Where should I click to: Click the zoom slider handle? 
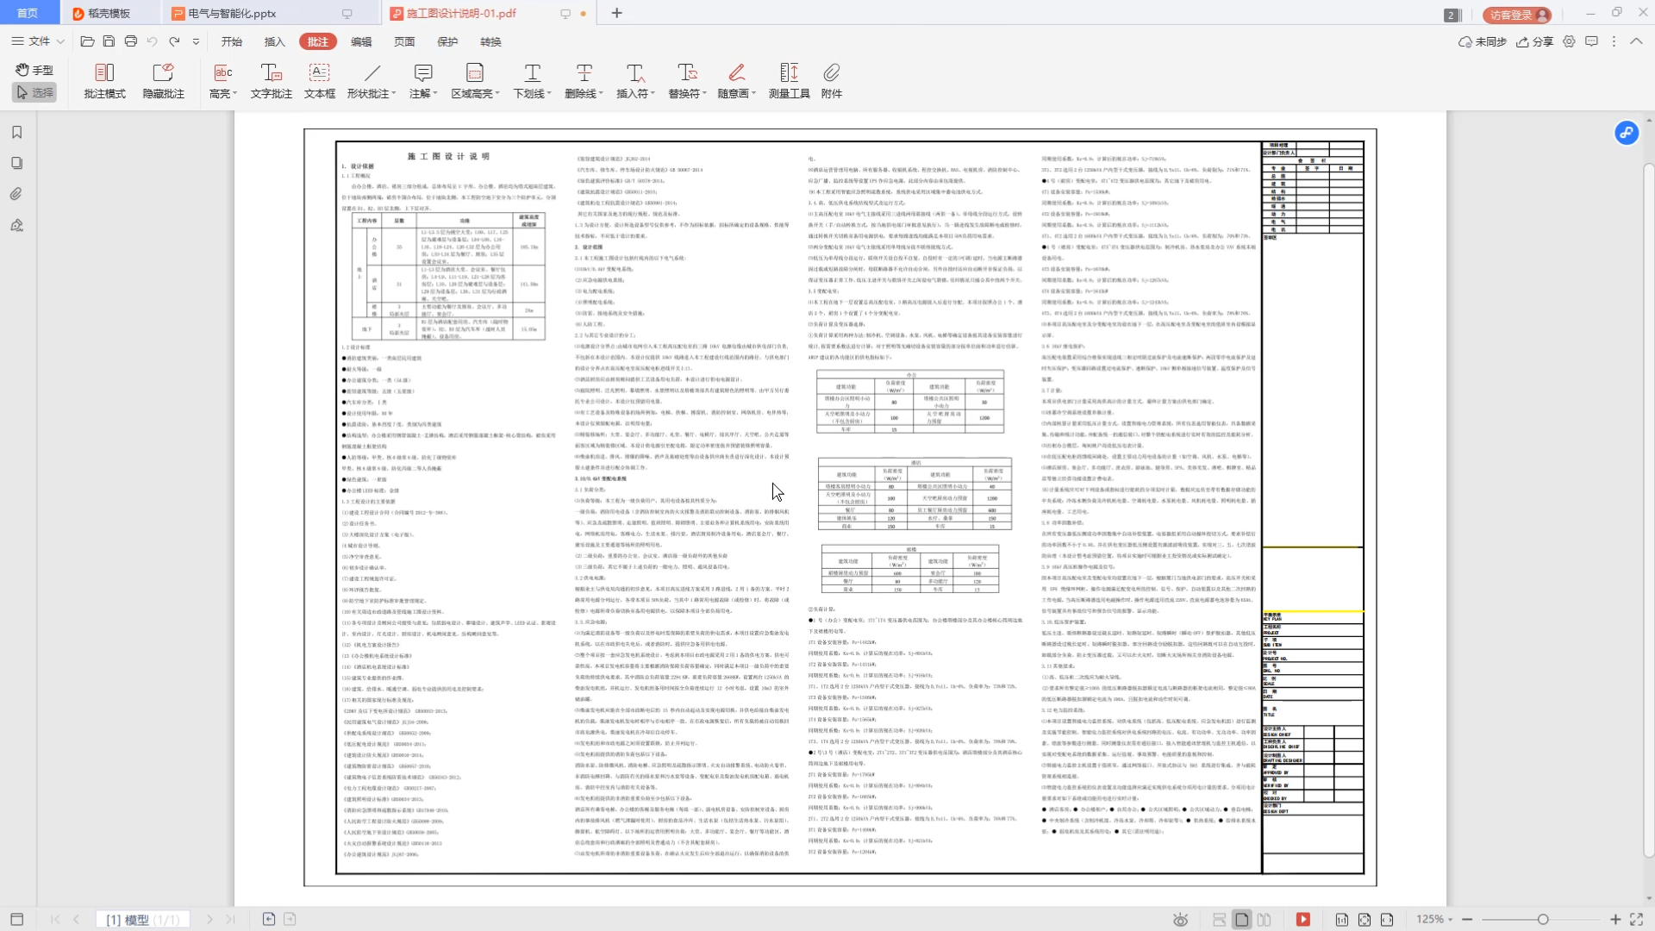(x=1543, y=920)
